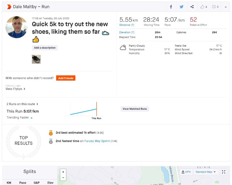Image resolution: width=232 pixels, height=185 pixels.
Task: Click the Elev column header in Splits
Action: tap(50, 183)
